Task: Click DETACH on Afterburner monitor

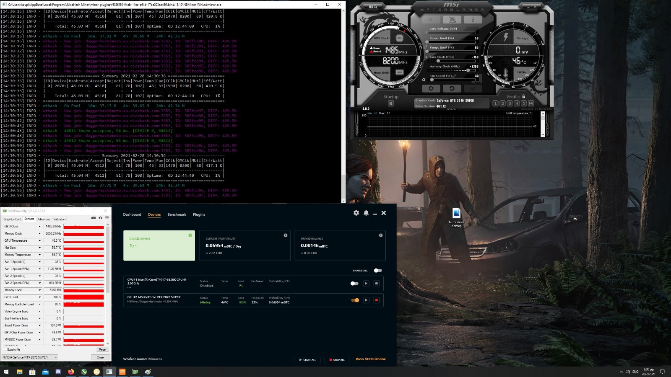Action: (451, 109)
